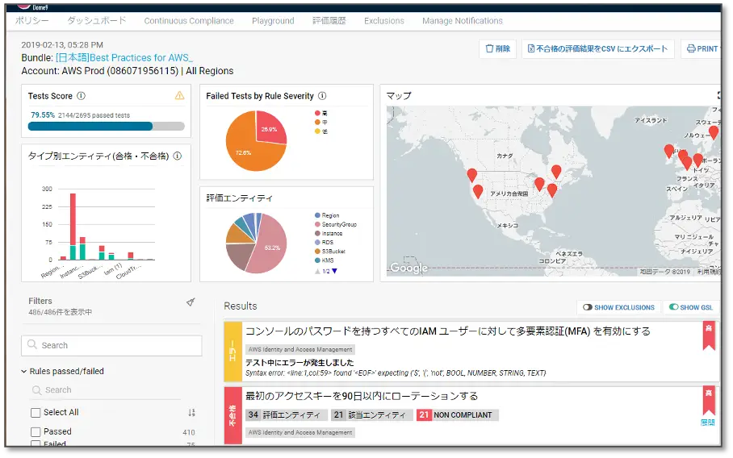This screenshot has height=458, width=733.
Task: Go to Exclusions tab
Action: pos(384,20)
